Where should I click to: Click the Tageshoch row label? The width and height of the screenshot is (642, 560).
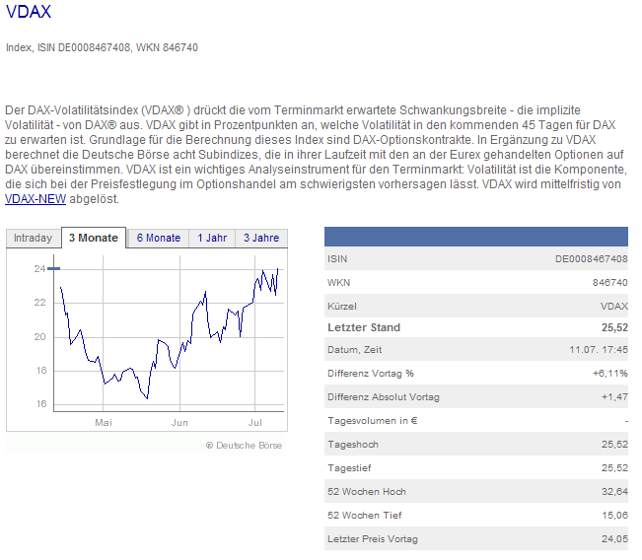(353, 445)
